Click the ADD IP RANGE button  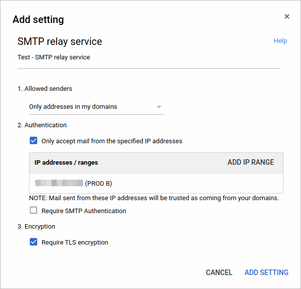tap(250, 162)
